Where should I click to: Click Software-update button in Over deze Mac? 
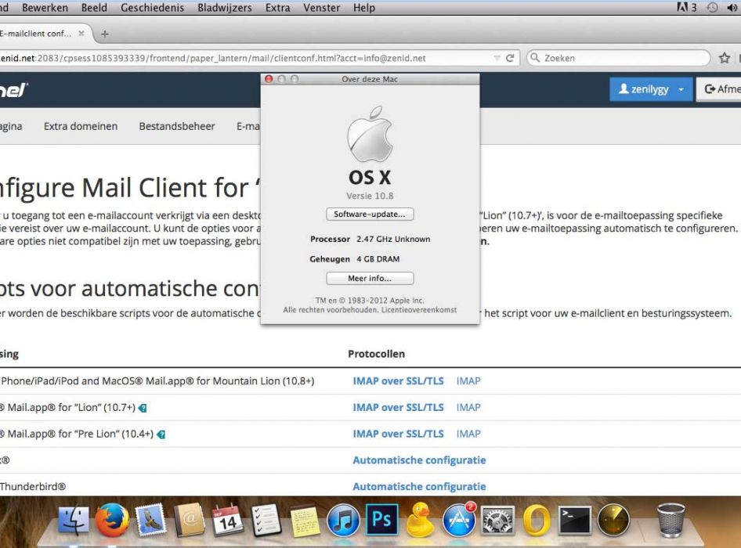(370, 214)
